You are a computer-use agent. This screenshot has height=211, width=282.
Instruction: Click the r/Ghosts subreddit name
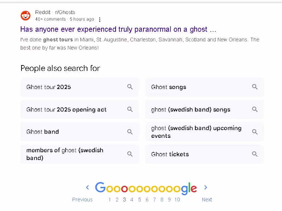(65, 12)
